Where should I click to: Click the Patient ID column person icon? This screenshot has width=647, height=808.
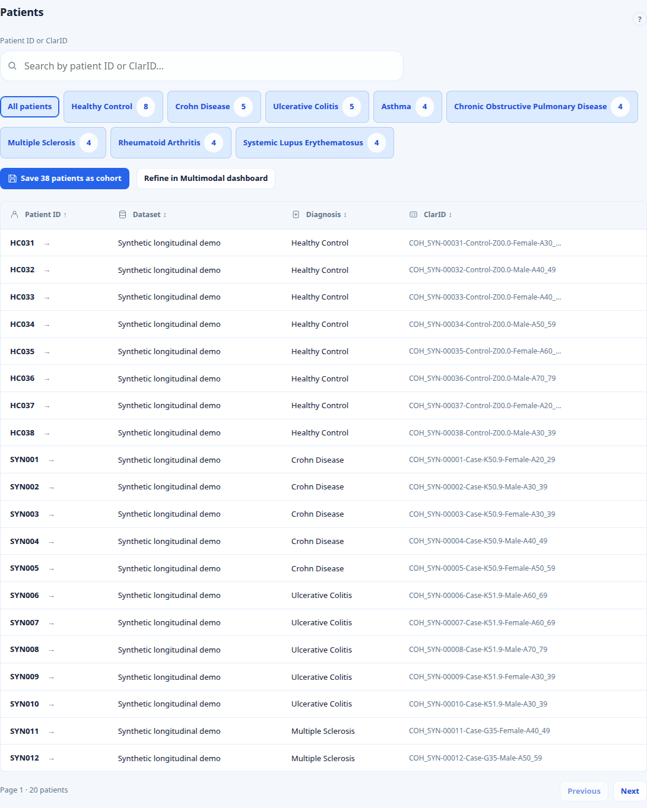(15, 215)
